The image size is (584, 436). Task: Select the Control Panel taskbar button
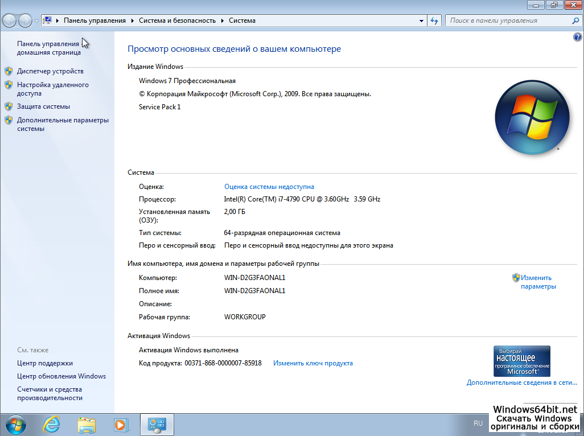pyautogui.click(x=157, y=425)
